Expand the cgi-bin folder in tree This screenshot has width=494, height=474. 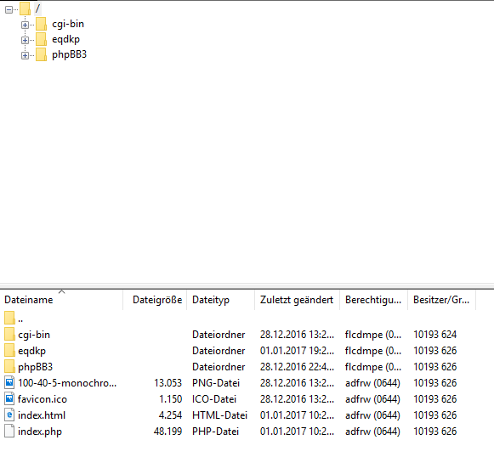(x=25, y=25)
